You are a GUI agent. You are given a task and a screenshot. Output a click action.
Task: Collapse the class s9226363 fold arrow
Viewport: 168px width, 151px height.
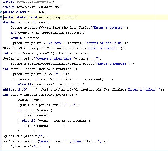click(1, 12)
